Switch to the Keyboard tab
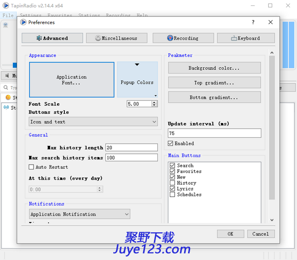Screen dimensions: 297x260 246,38
